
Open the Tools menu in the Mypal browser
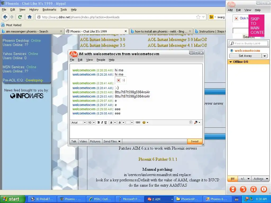(x=64, y=10)
